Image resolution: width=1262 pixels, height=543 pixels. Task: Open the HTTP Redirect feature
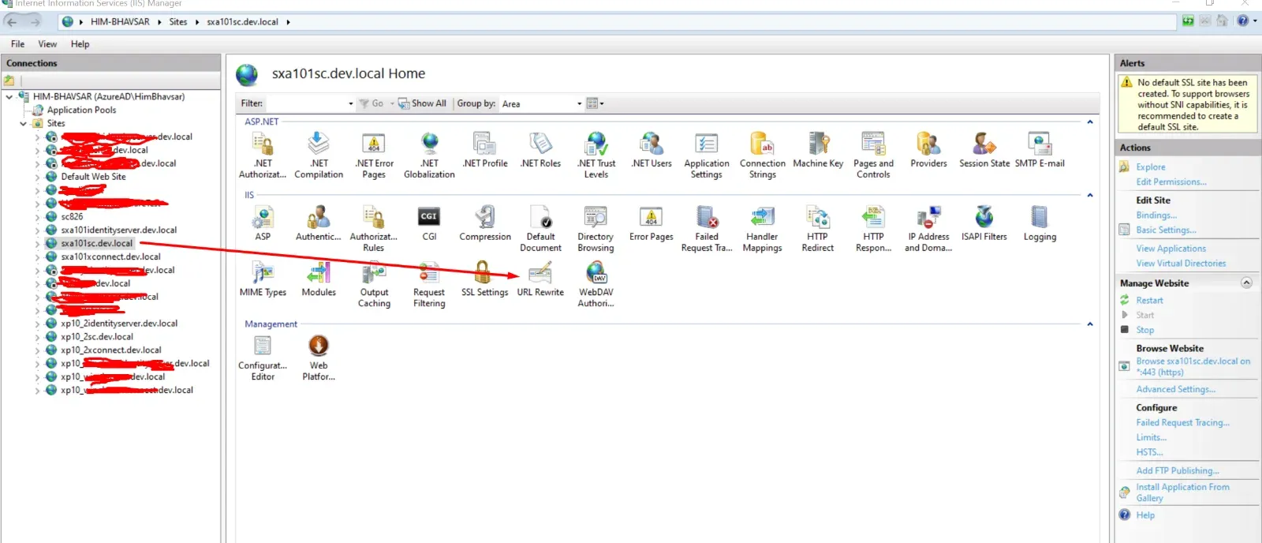[817, 228]
